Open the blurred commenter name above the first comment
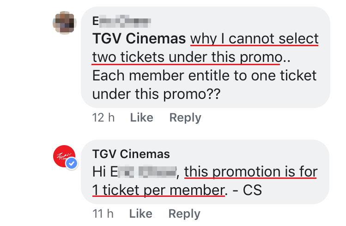This screenshot has height=226, width=346. click(122, 21)
